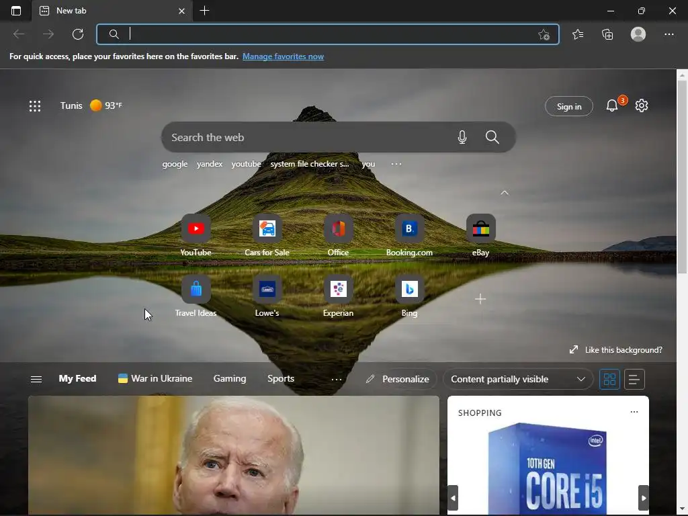Screen dimensions: 688x516
Task: Click the web search magnifier icon
Action: (x=492, y=137)
